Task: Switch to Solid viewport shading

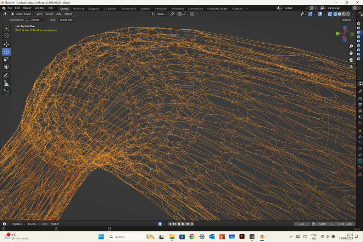Action: point(340,14)
